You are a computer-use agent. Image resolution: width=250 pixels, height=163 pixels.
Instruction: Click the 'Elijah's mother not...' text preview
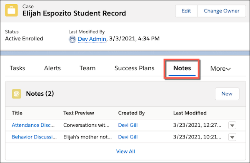point(87,137)
